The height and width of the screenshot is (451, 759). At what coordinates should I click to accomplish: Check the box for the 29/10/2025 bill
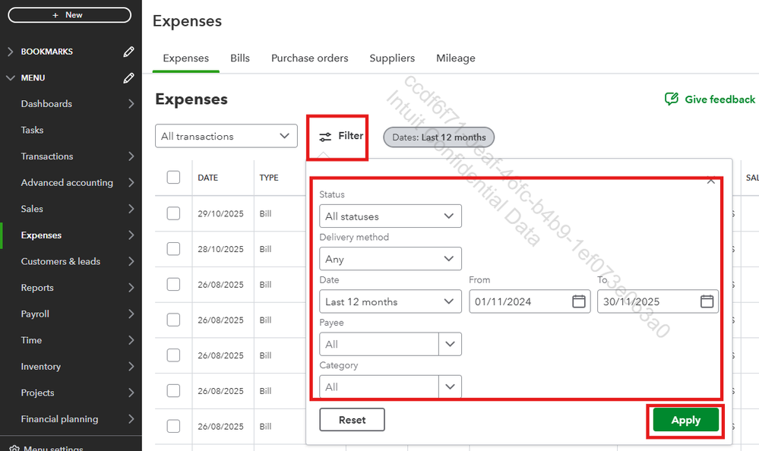tap(173, 213)
